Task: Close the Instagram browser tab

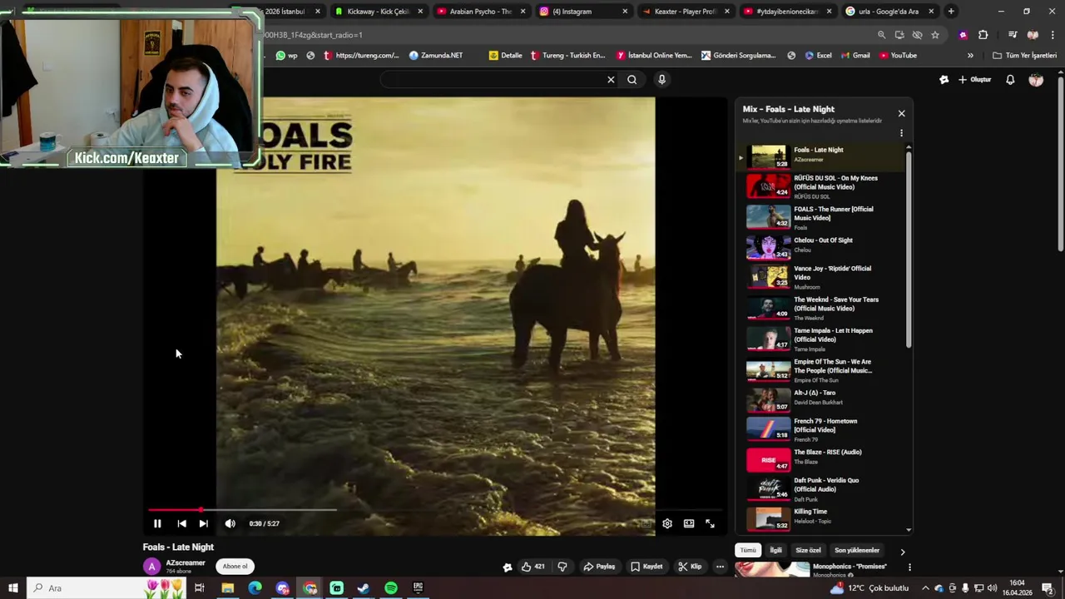Action: (625, 12)
